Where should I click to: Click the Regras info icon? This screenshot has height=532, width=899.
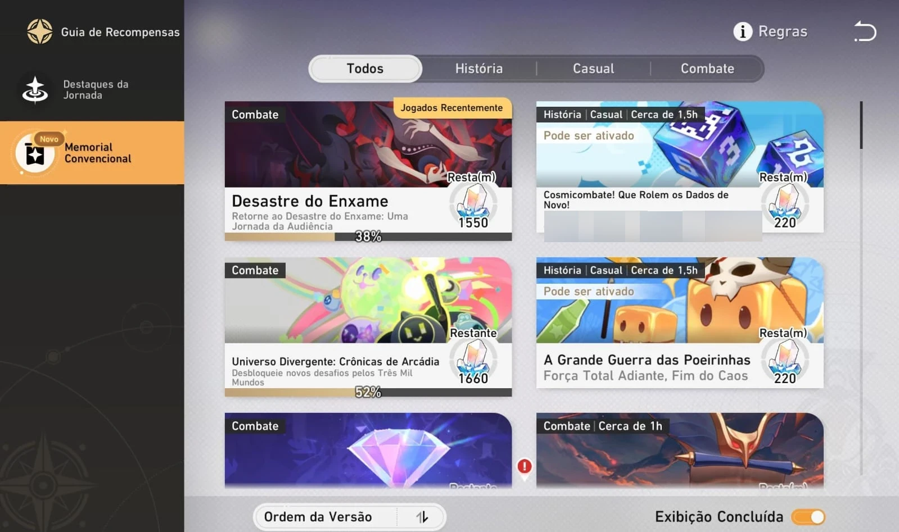(x=743, y=31)
